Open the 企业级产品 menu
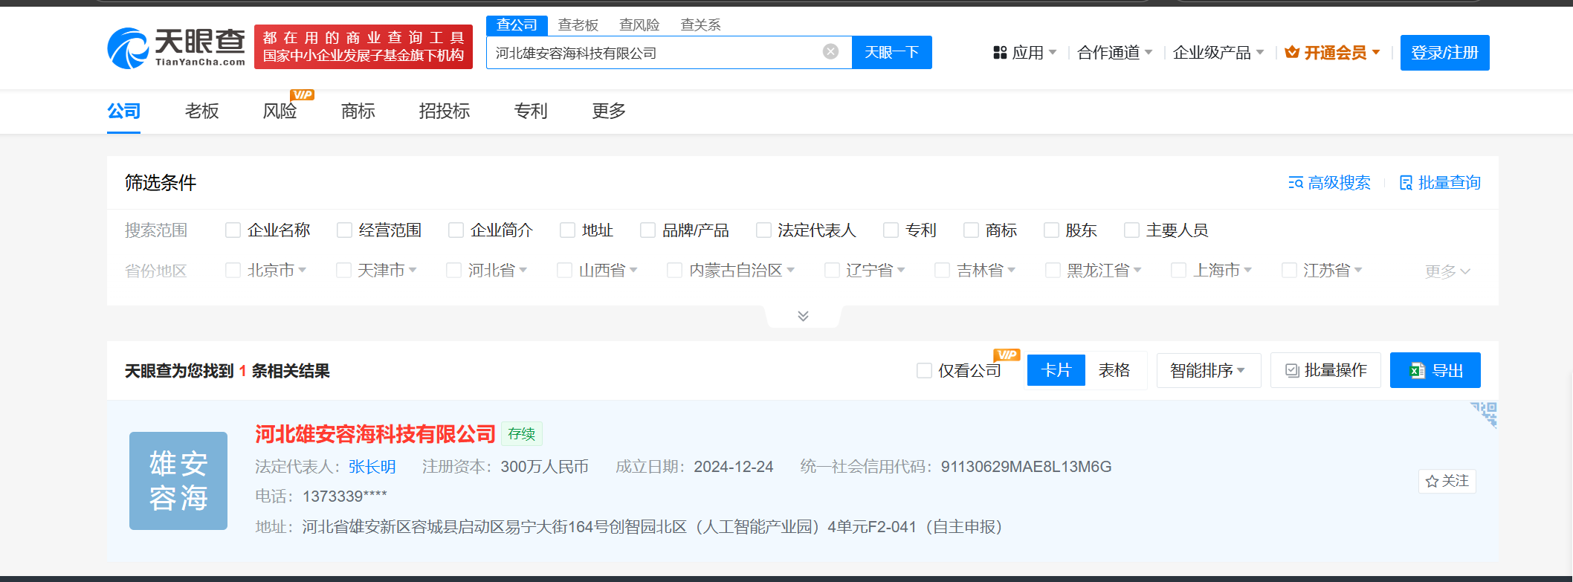 (x=1218, y=53)
